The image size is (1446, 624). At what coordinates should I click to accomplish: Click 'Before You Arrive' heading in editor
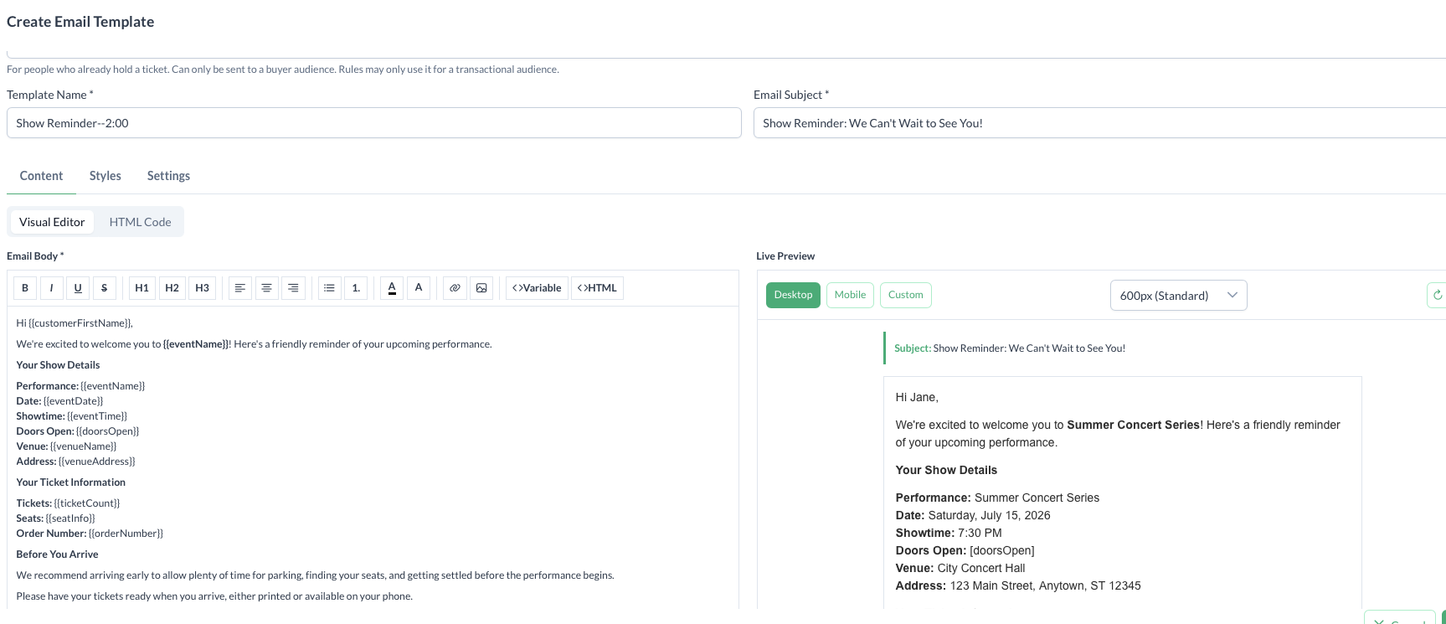click(57, 554)
